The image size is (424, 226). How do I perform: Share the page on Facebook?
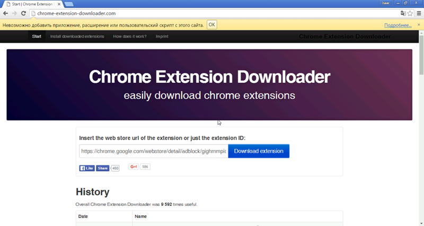pyautogui.click(x=102, y=168)
